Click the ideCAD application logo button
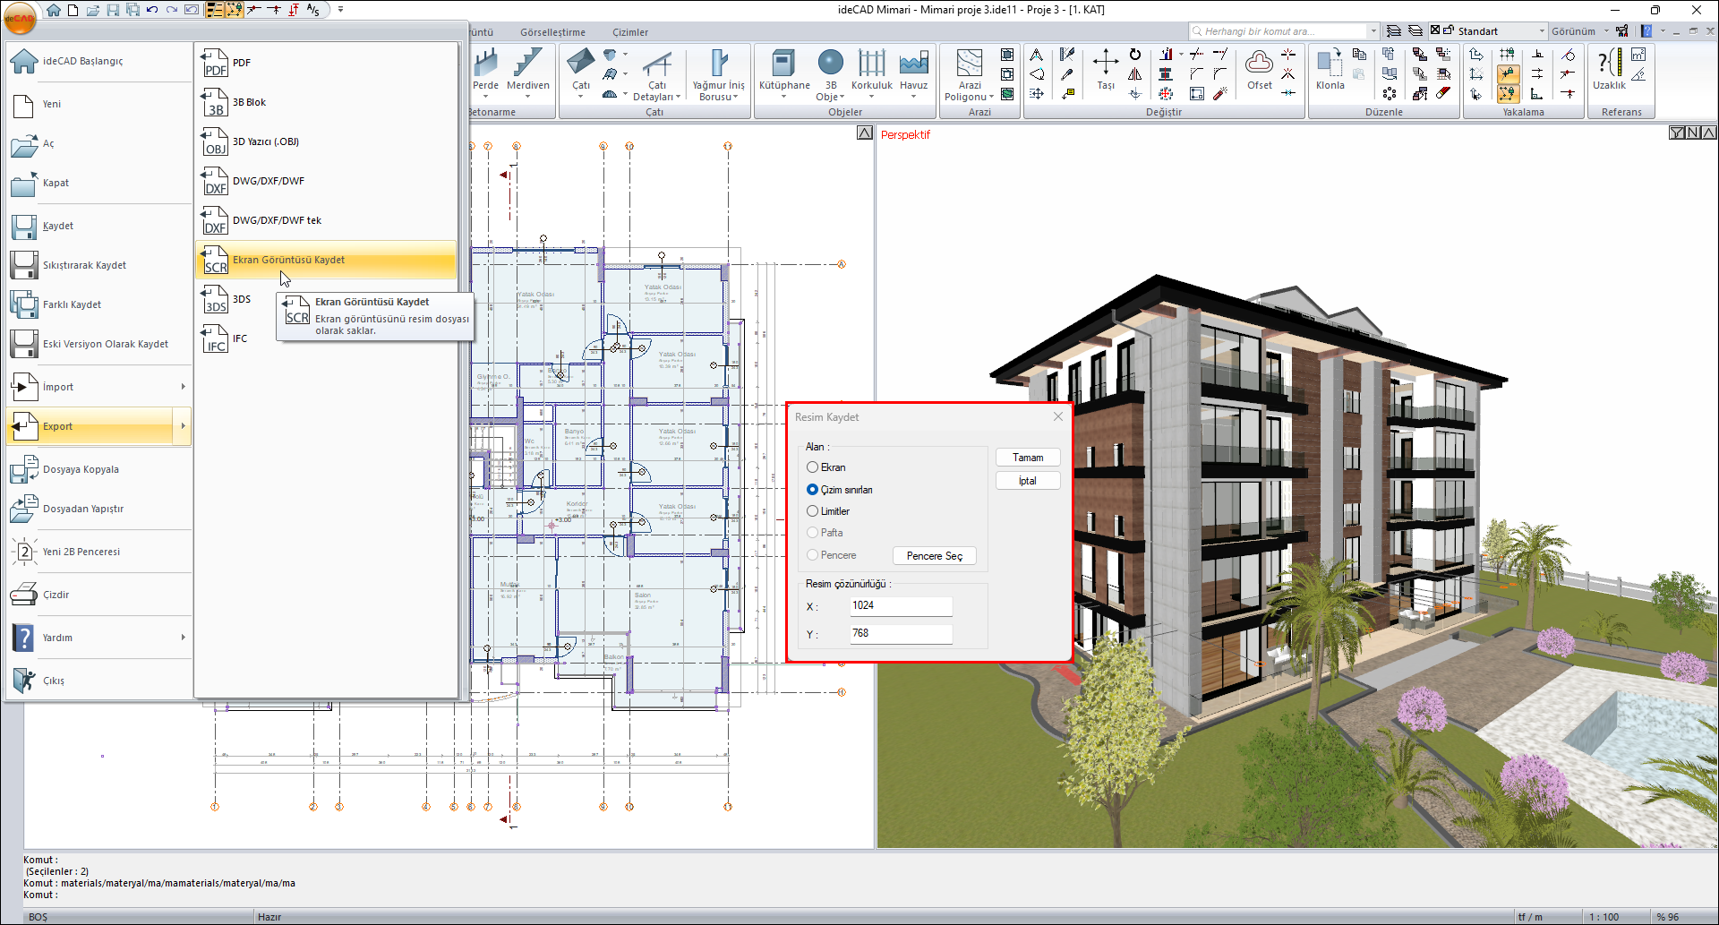The height and width of the screenshot is (925, 1719). coord(20,17)
